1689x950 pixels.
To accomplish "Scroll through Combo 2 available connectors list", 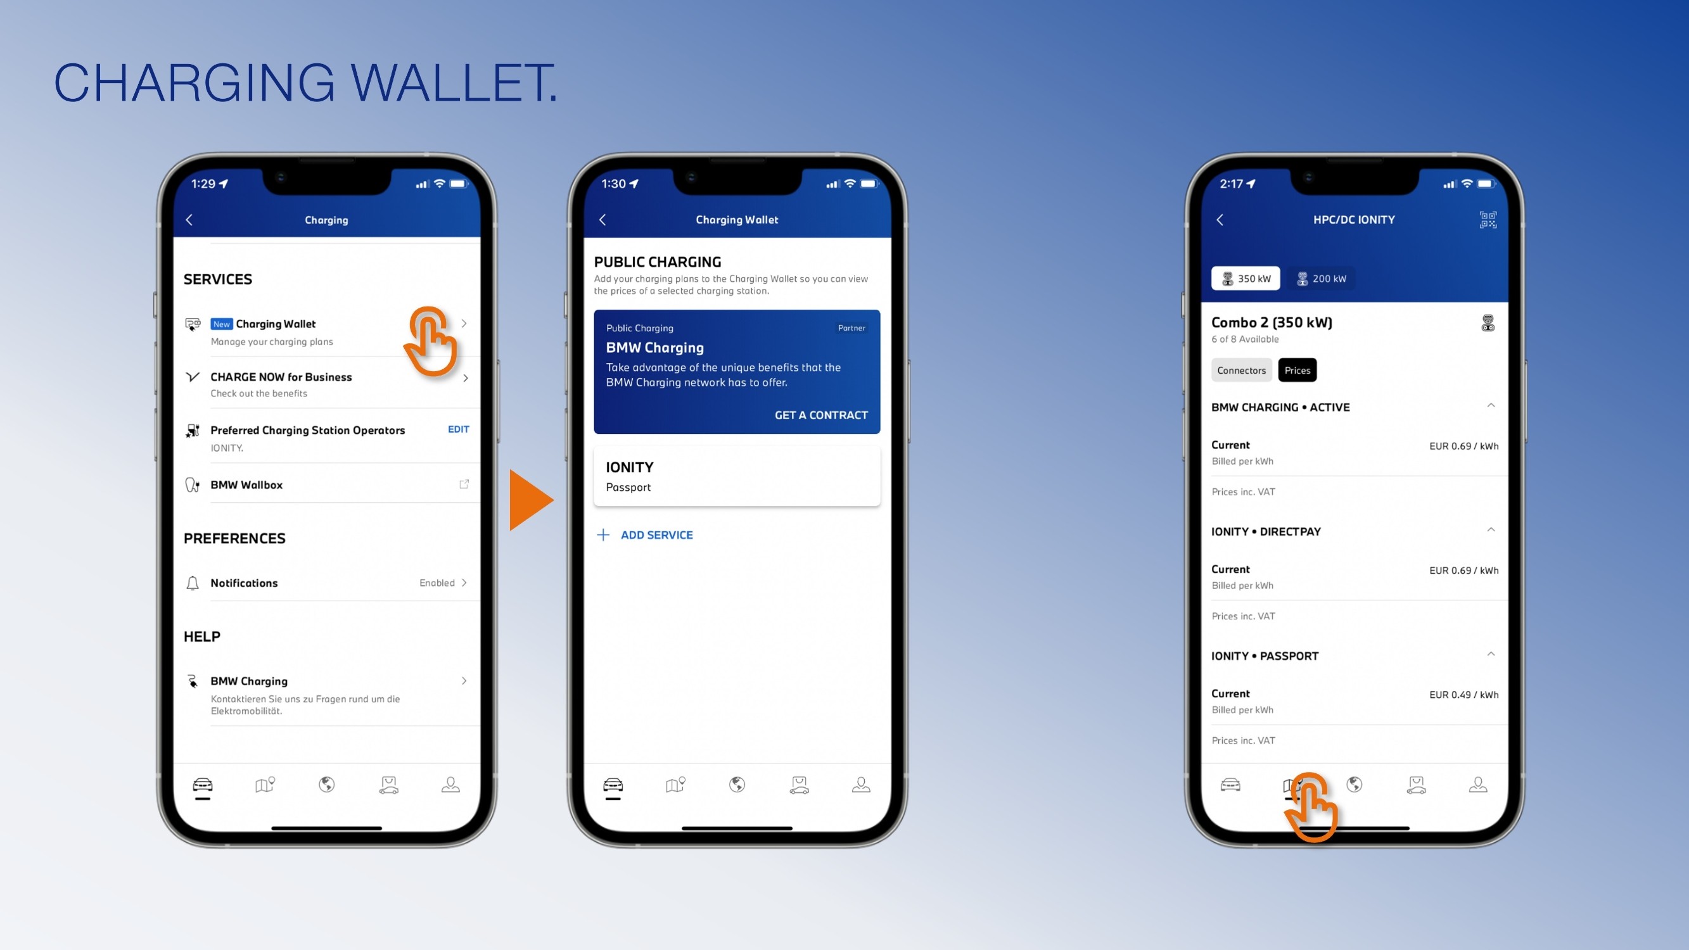I will (x=1241, y=369).
